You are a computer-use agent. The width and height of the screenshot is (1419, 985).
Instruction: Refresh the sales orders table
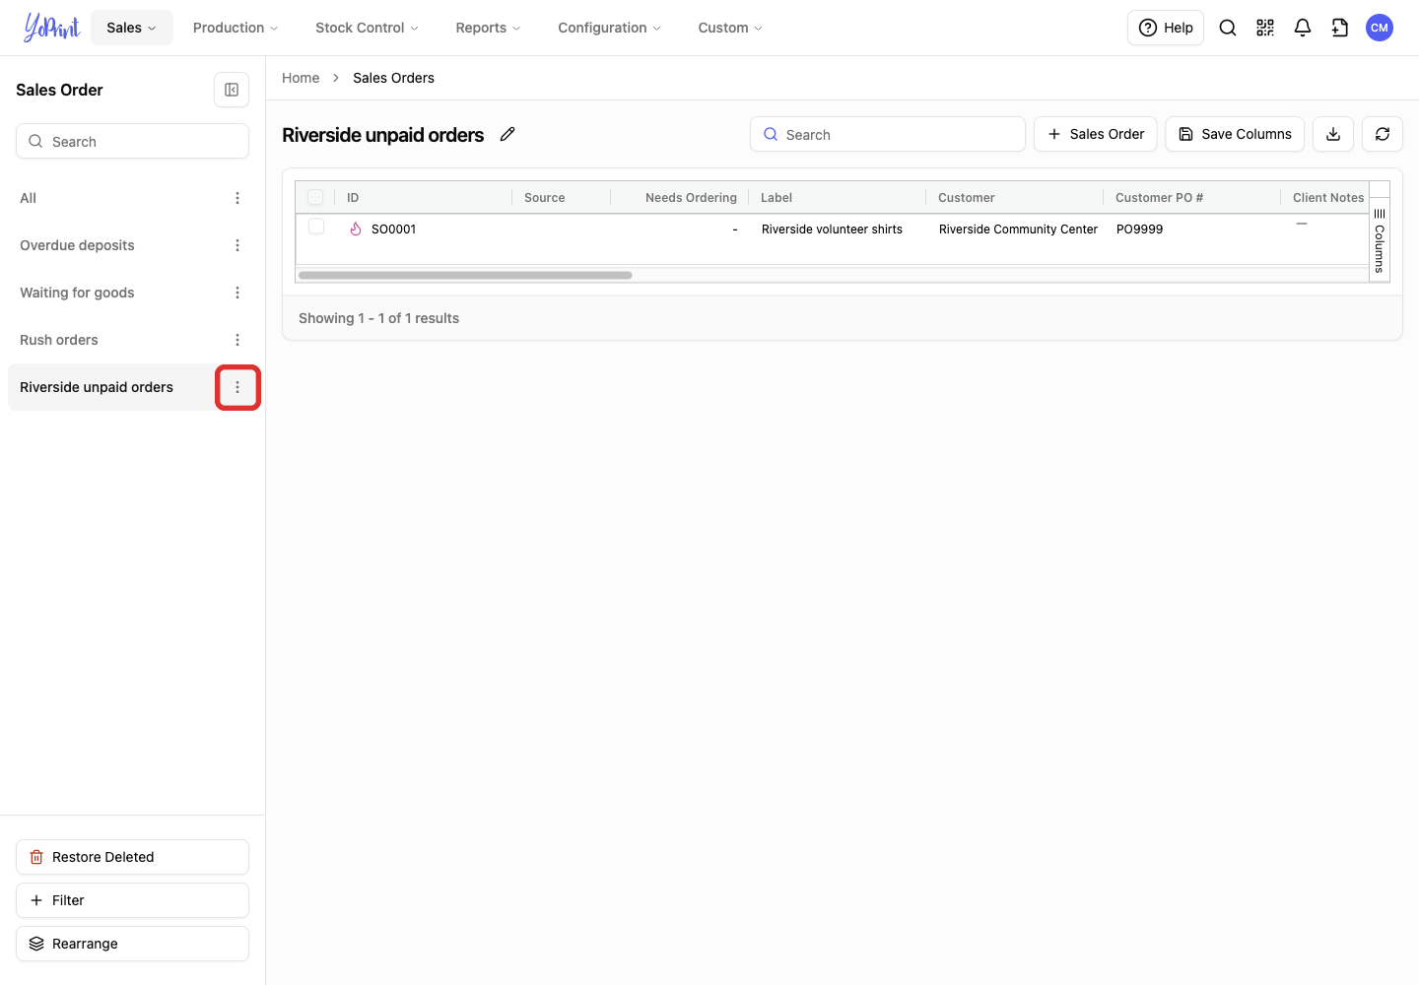click(x=1383, y=134)
